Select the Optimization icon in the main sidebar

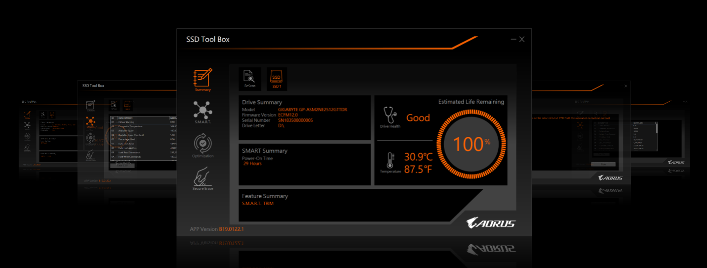coord(203,145)
